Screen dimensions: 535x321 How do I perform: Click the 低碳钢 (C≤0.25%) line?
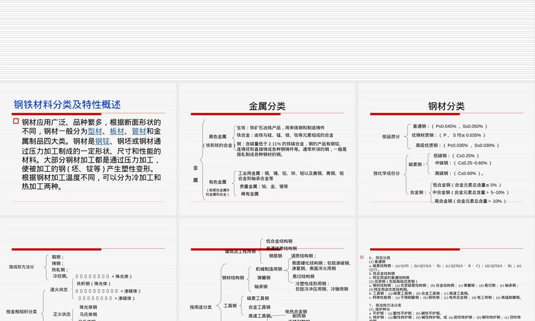456,156
